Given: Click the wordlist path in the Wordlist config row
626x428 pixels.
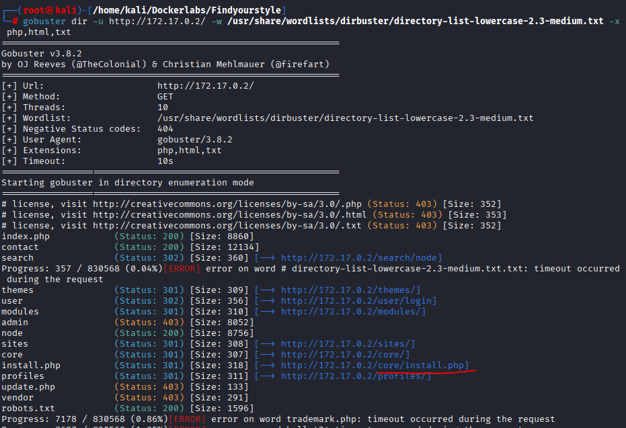Looking at the screenshot, I should 345,118.
